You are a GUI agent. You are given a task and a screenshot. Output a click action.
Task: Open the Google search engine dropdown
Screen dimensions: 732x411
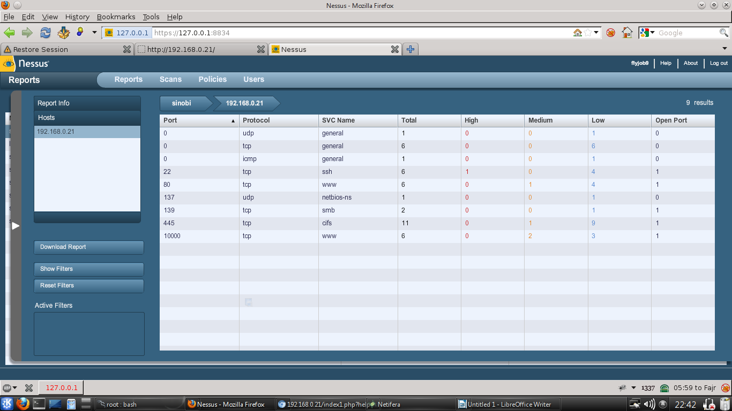point(647,33)
